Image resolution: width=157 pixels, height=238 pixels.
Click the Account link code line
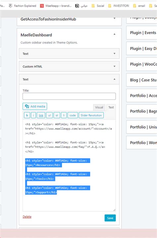tap(69, 129)
